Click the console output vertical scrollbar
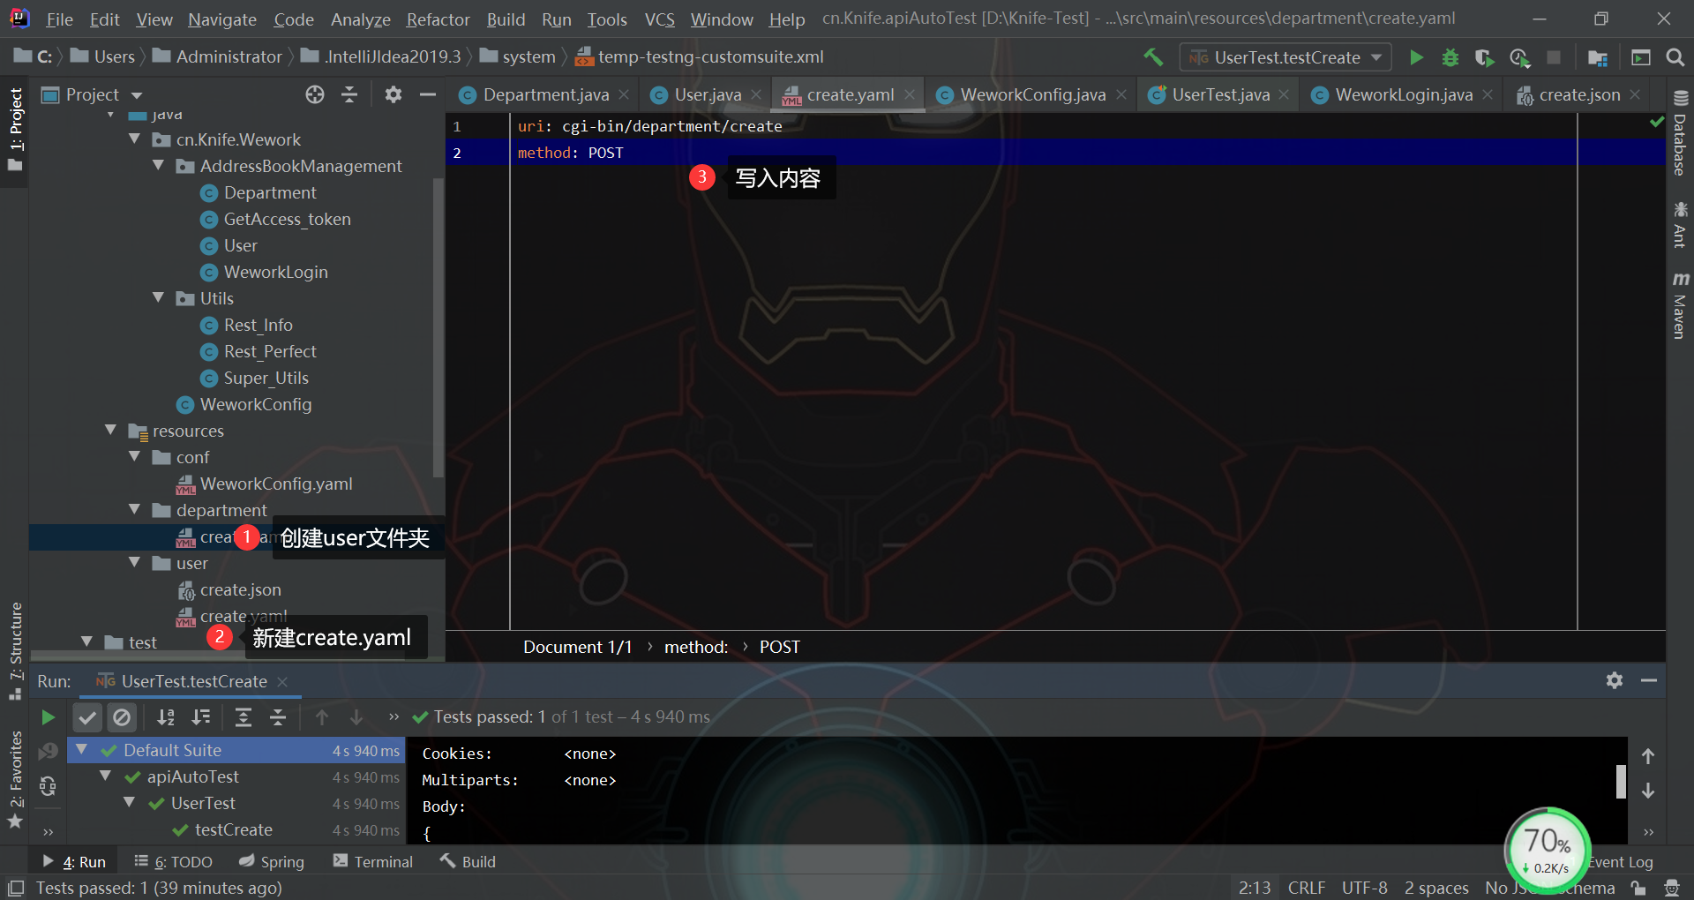The width and height of the screenshot is (1694, 900). point(1621,782)
